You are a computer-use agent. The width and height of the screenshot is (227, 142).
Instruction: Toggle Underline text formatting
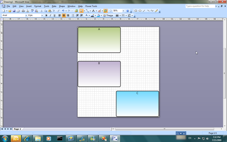55,16
